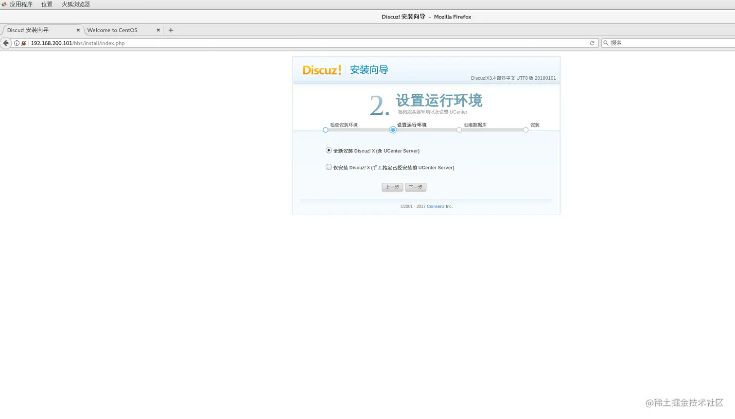This screenshot has height=419, width=735.
Task: Click the 下一步 button
Action: click(x=416, y=187)
